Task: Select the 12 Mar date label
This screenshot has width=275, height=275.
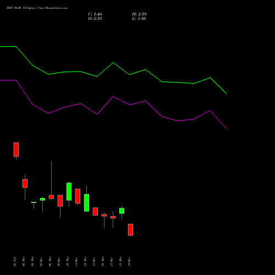Action: (x=85, y=261)
